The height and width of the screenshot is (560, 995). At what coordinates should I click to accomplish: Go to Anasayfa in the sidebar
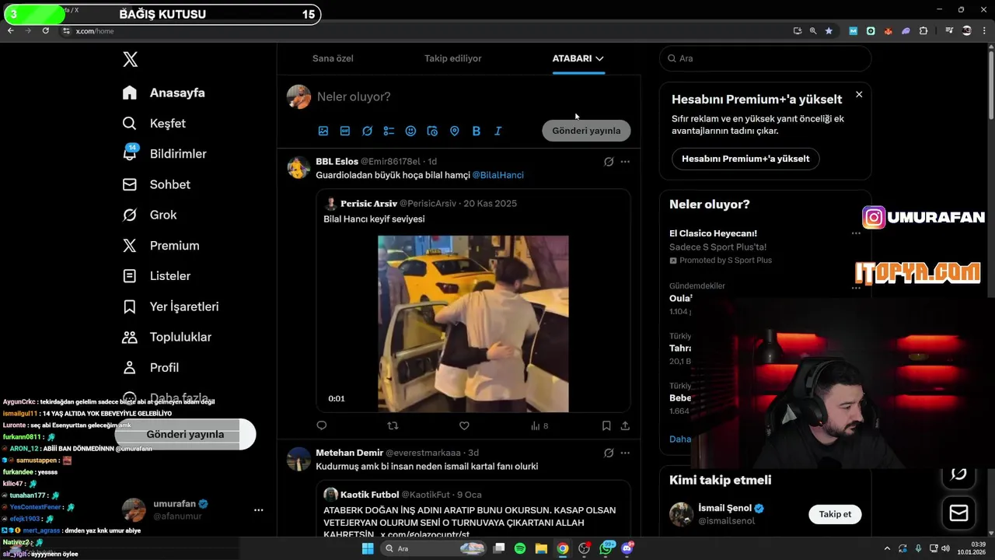pyautogui.click(x=164, y=93)
